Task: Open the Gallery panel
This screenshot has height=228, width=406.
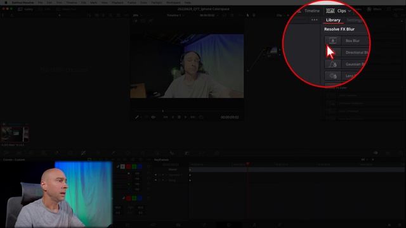Action: click(25, 9)
